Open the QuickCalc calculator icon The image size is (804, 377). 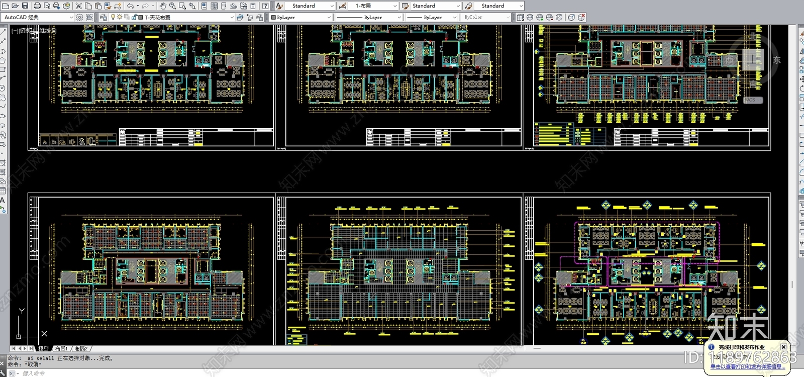(253, 6)
